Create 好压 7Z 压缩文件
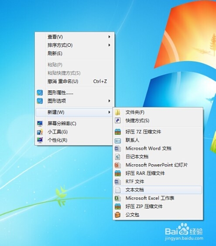This screenshot has width=216, height=246. pos(158,132)
